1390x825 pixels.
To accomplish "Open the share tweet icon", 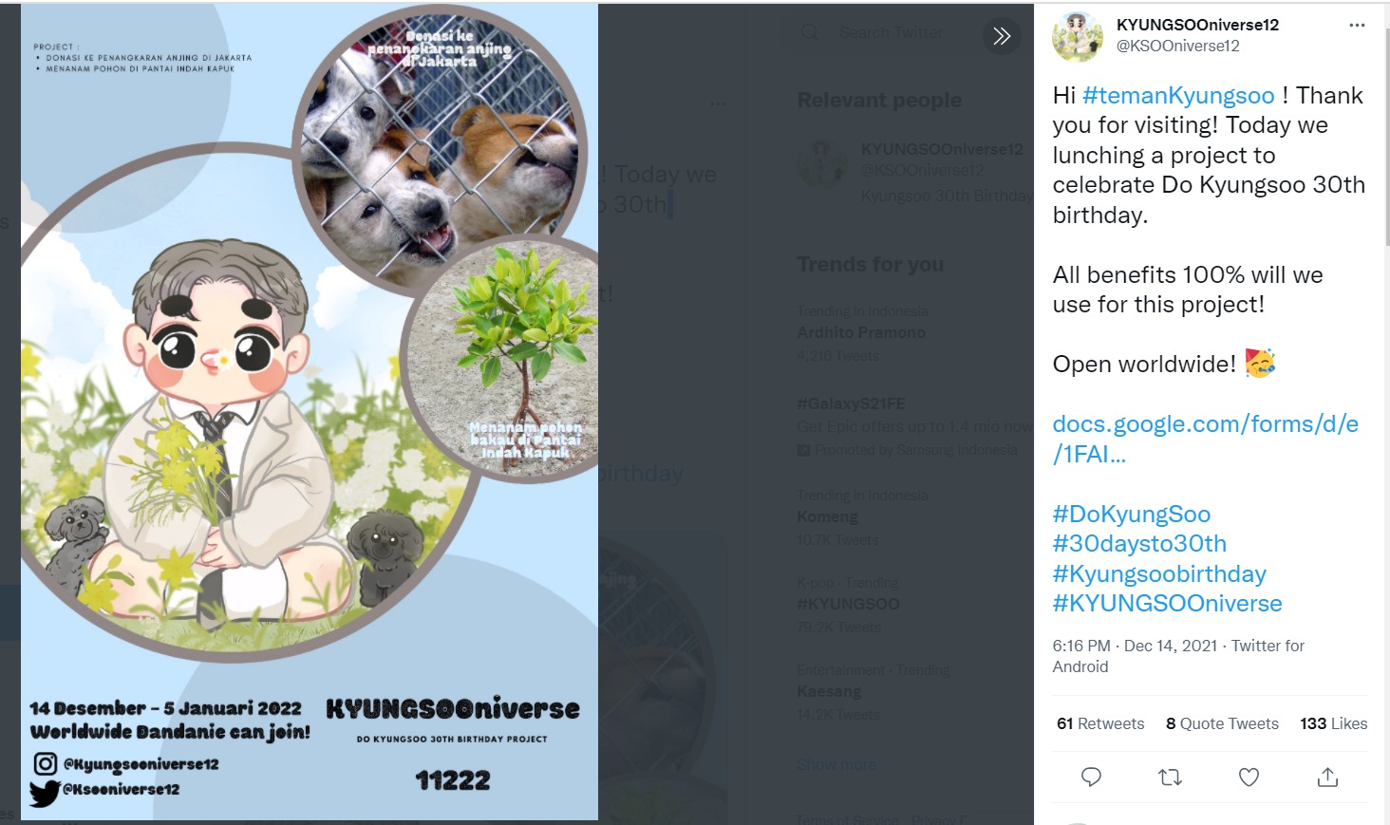I will [x=1327, y=778].
